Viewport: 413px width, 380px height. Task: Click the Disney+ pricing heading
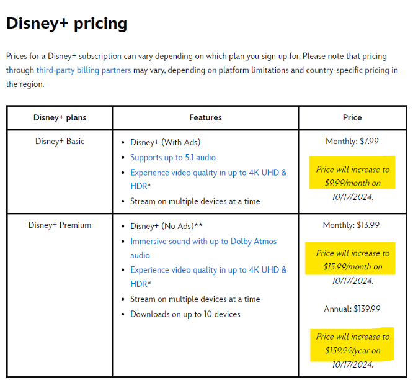66,24
